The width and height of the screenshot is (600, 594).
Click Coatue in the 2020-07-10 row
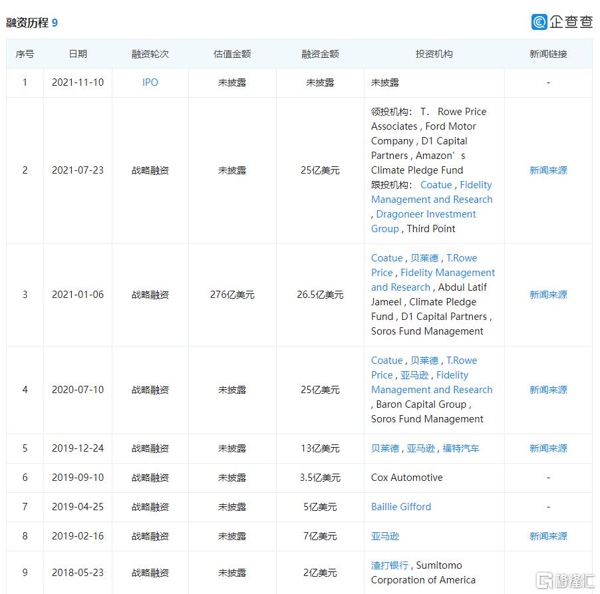(387, 361)
